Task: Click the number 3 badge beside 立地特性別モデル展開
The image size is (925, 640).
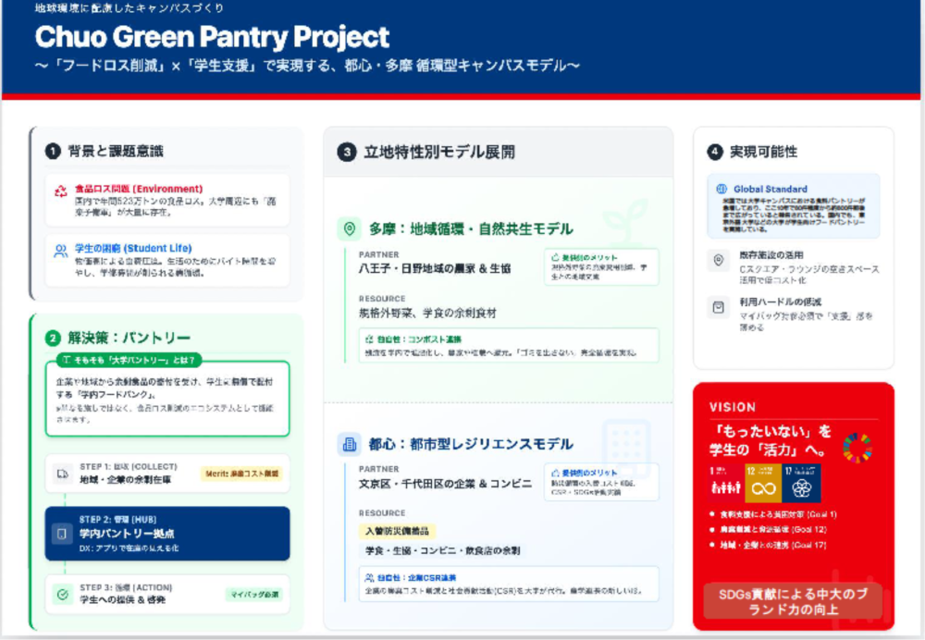Action: point(346,153)
